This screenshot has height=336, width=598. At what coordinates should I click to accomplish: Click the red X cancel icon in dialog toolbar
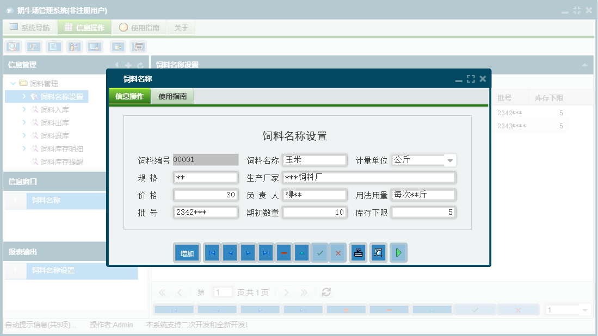(338, 253)
